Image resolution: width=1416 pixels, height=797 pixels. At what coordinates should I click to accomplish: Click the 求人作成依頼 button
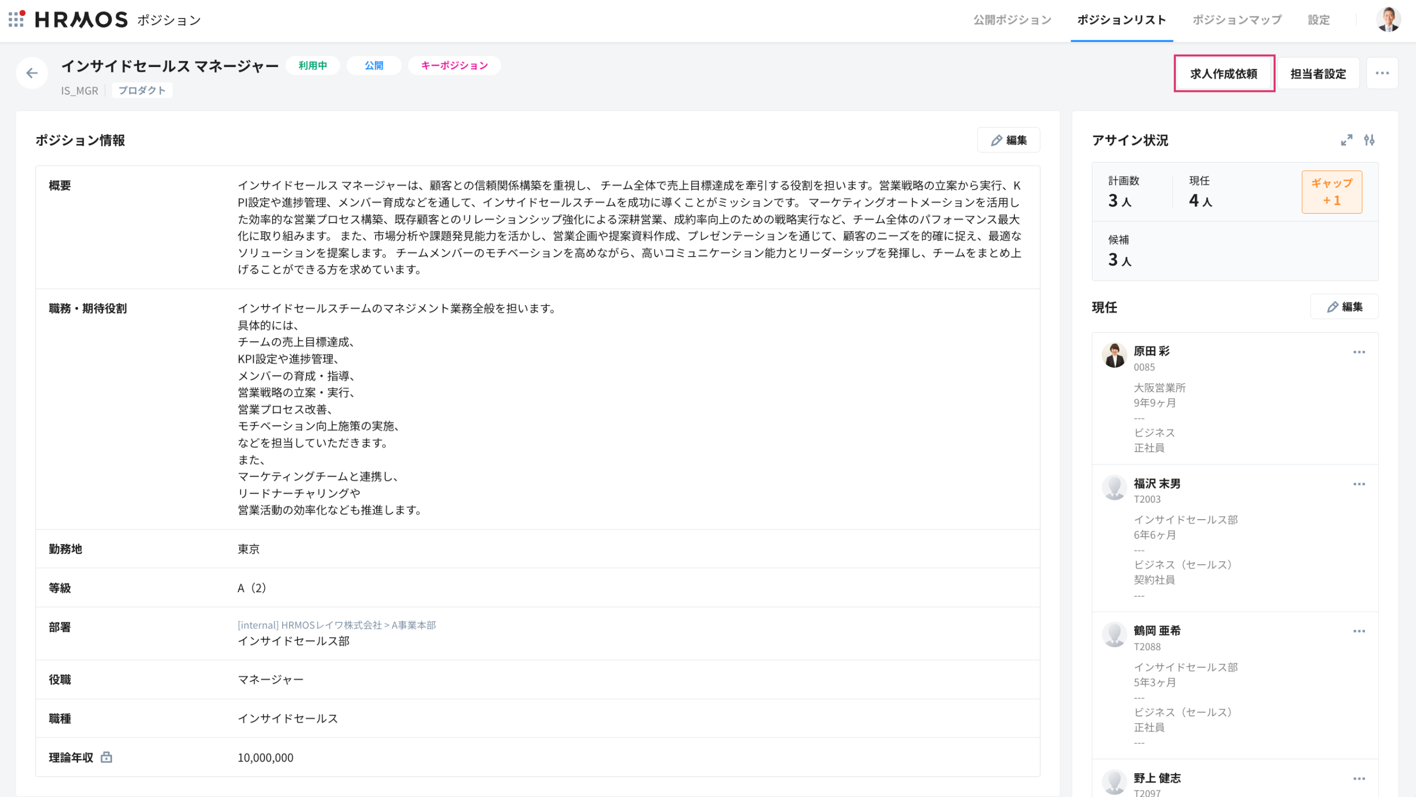pos(1224,74)
